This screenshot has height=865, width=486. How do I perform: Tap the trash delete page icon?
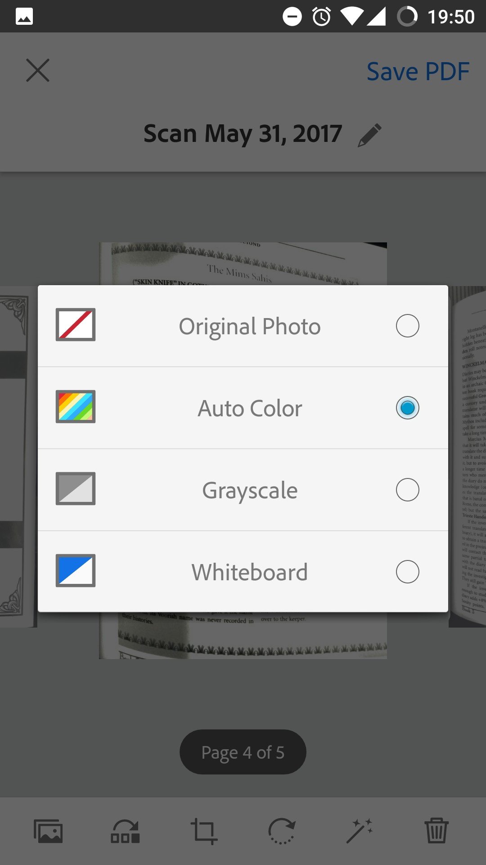(436, 831)
